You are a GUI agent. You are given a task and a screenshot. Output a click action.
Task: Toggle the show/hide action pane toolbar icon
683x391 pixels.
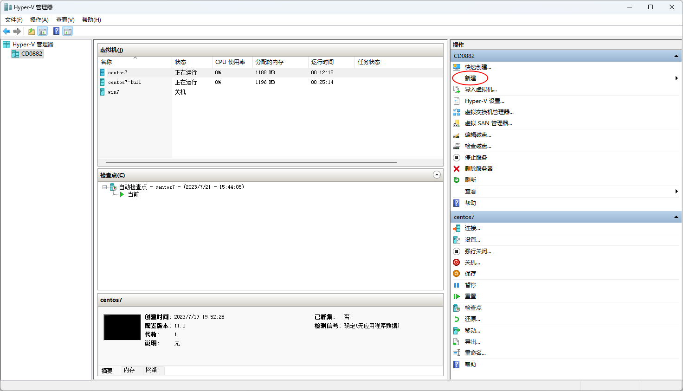68,31
